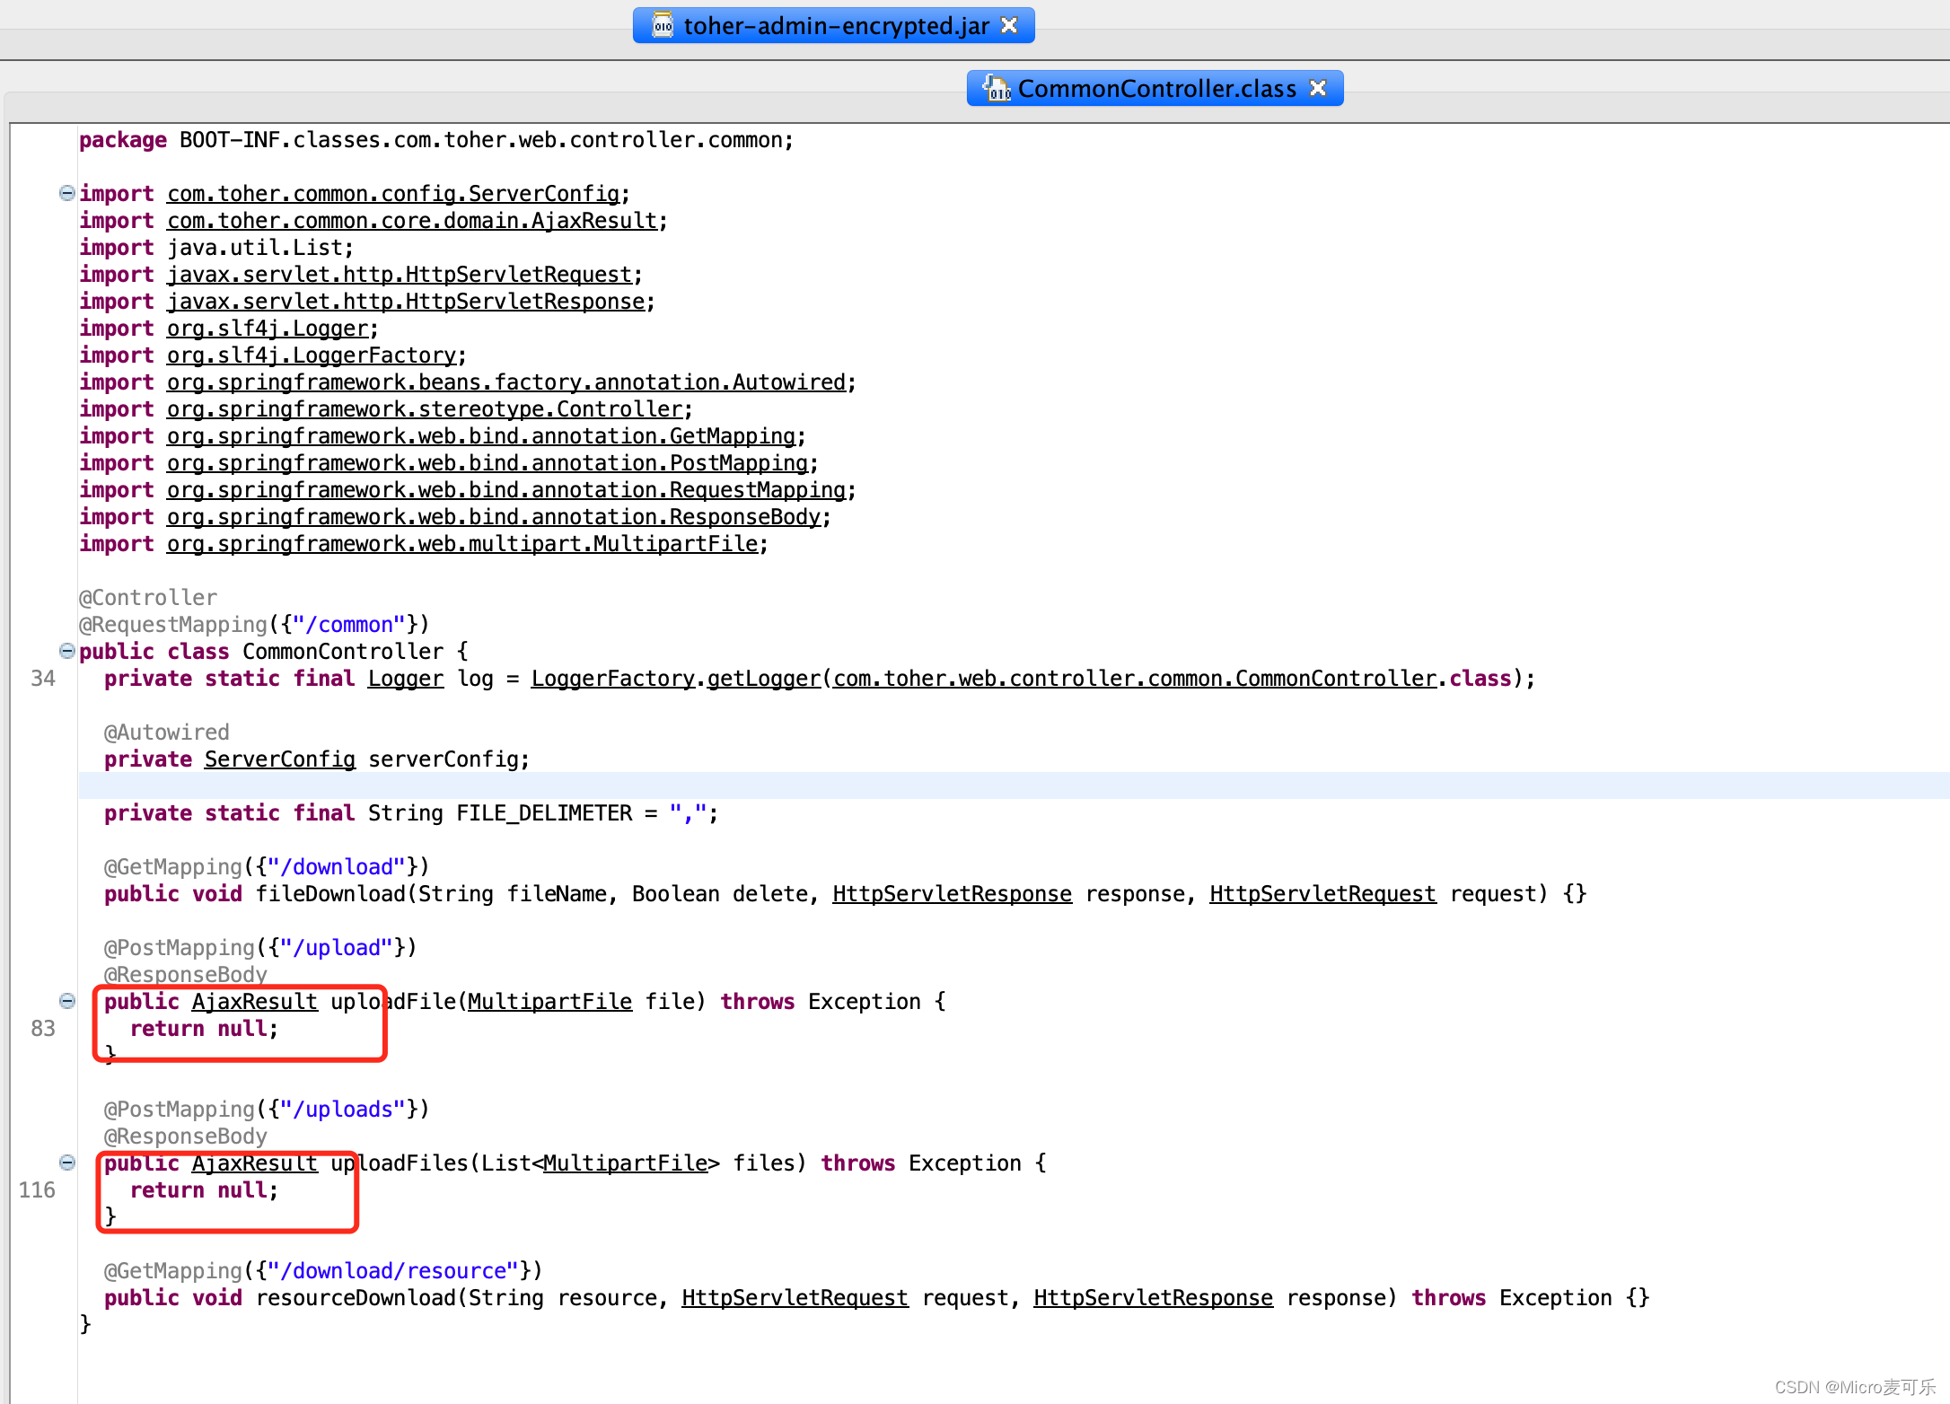Follow the Logger type link
The height and width of the screenshot is (1404, 1950).
click(405, 679)
